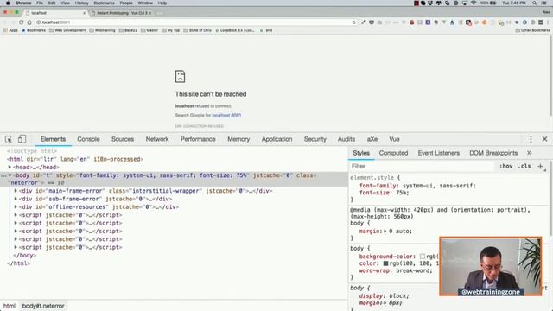Reload the localhost page
Image resolution: width=553 pixels, height=311 pixels.
(x=21, y=22)
